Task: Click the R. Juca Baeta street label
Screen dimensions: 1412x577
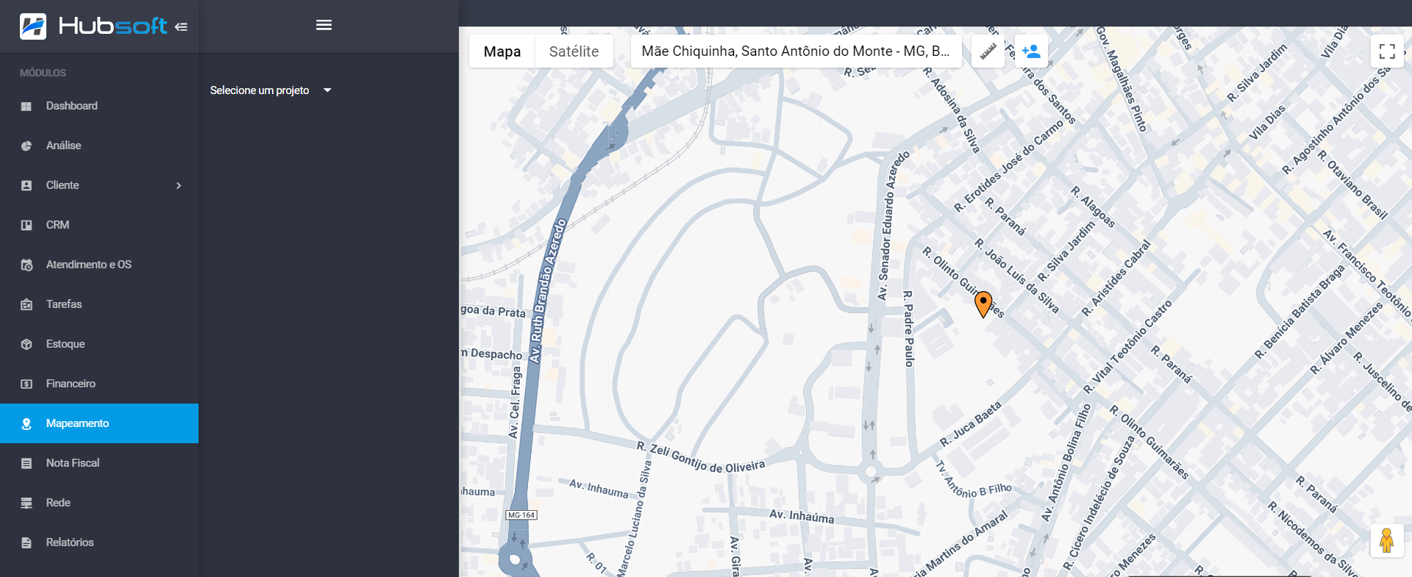Action: [971, 424]
